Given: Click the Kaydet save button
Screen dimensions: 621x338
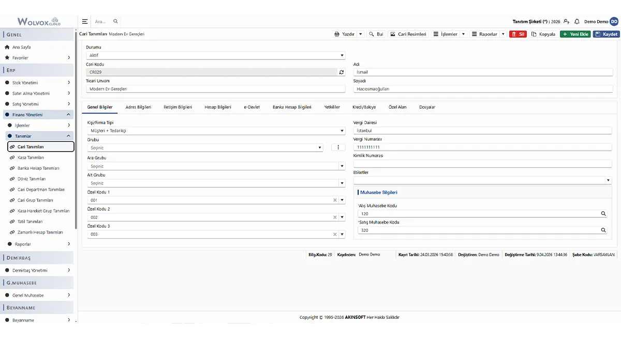Looking at the screenshot, I should point(606,34).
